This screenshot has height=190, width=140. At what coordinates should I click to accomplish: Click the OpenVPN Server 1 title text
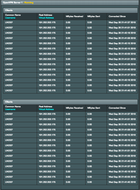tap(13, 2)
